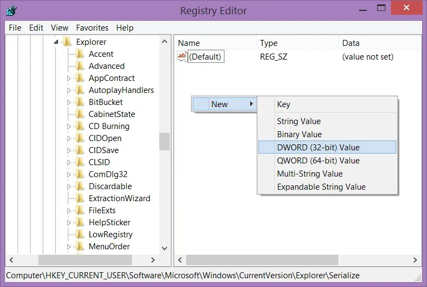
Task: Open the File menu
Action: pyautogui.click(x=15, y=28)
